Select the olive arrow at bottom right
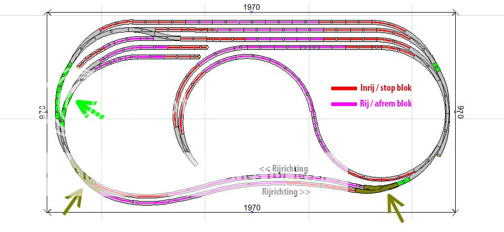This screenshot has width=504, height=232. (394, 205)
